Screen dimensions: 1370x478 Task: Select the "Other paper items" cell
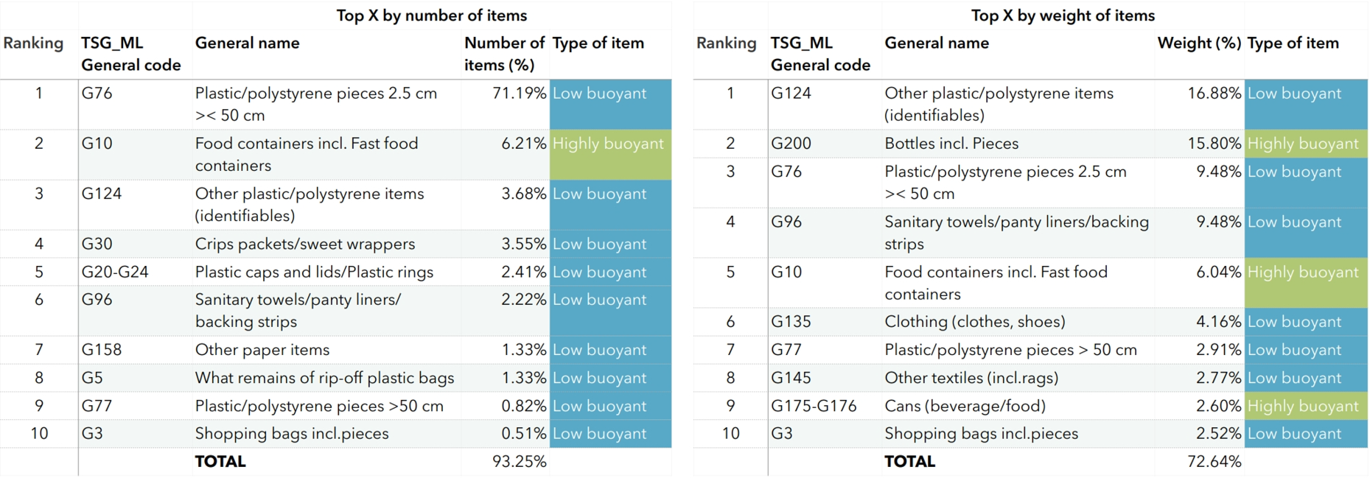(x=262, y=350)
